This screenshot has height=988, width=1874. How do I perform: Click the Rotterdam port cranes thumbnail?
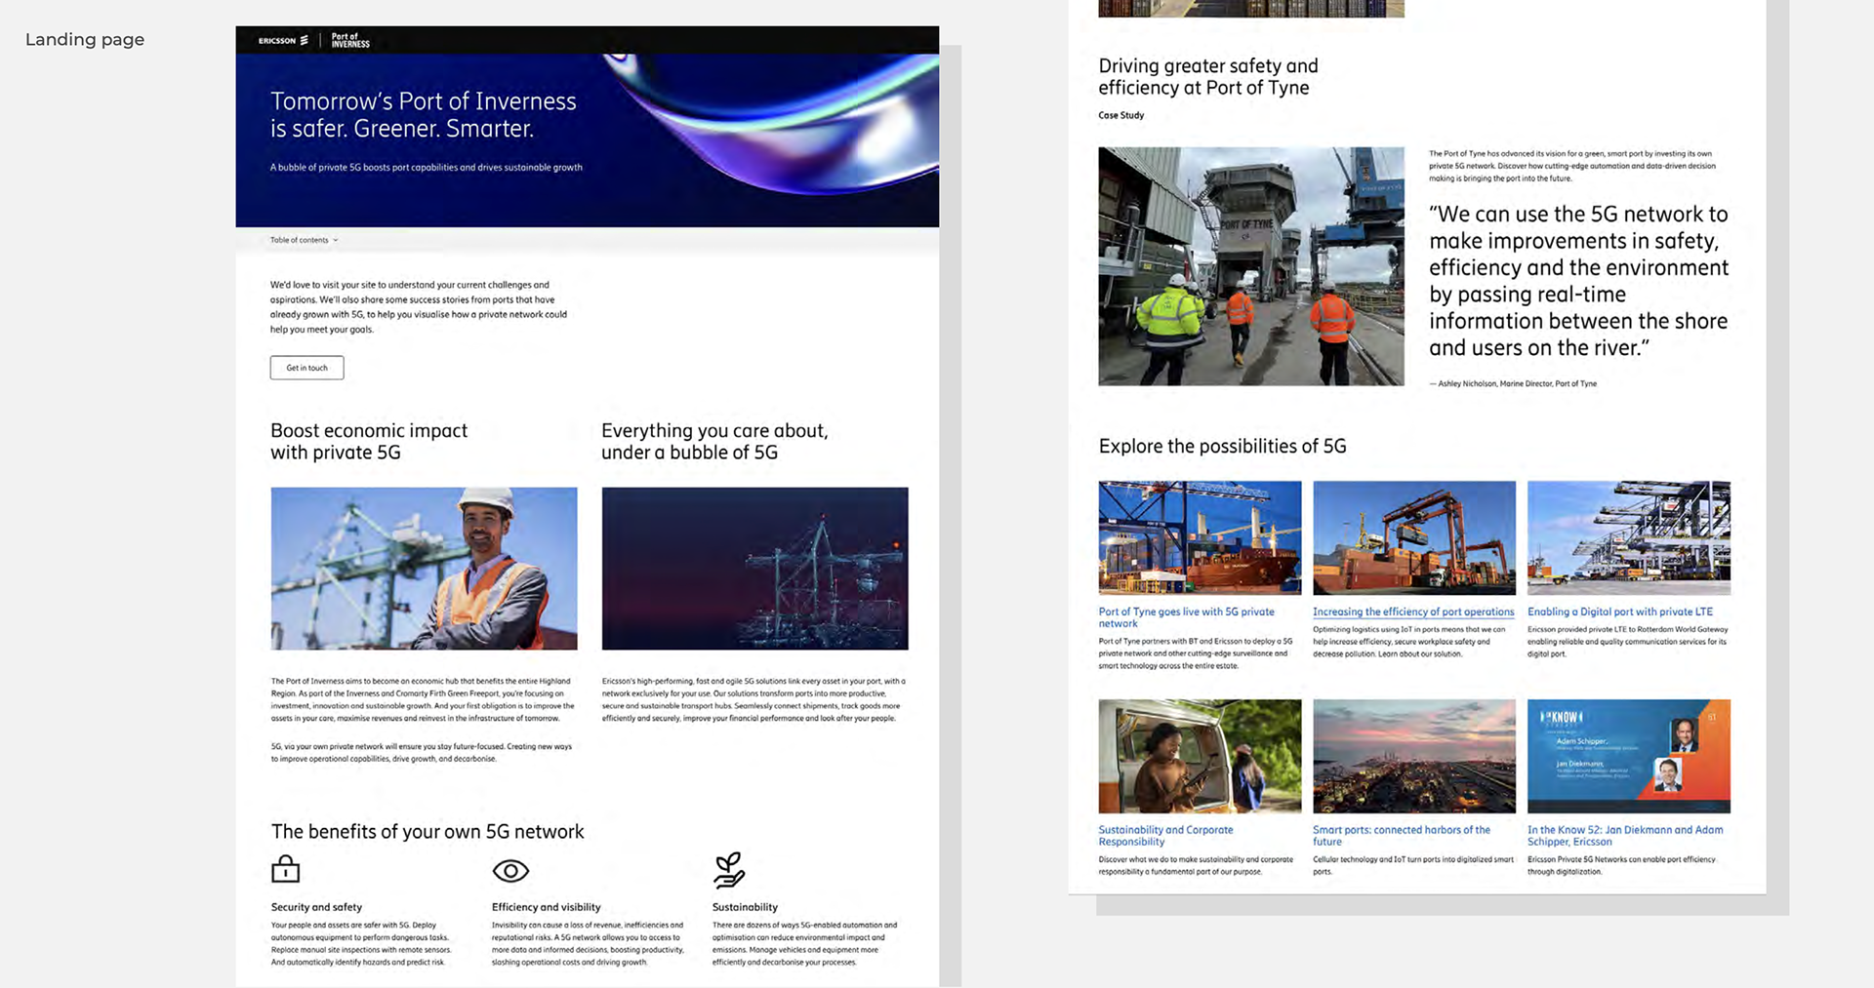[x=1629, y=537]
